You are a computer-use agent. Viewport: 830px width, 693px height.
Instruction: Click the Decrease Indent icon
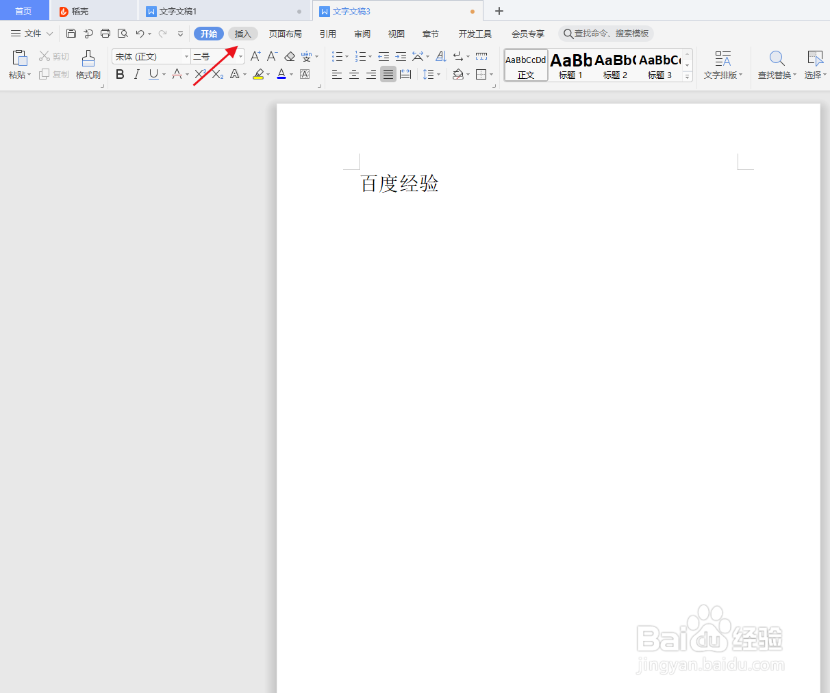coord(383,56)
